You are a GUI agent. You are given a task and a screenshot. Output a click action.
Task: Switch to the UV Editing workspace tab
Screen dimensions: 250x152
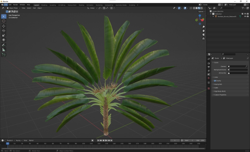point(62,5)
